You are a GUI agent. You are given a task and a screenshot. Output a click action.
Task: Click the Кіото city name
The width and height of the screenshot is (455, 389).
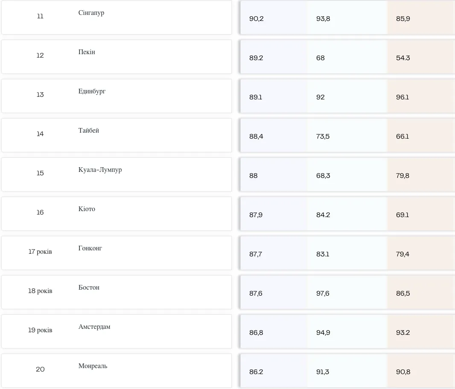87,209
